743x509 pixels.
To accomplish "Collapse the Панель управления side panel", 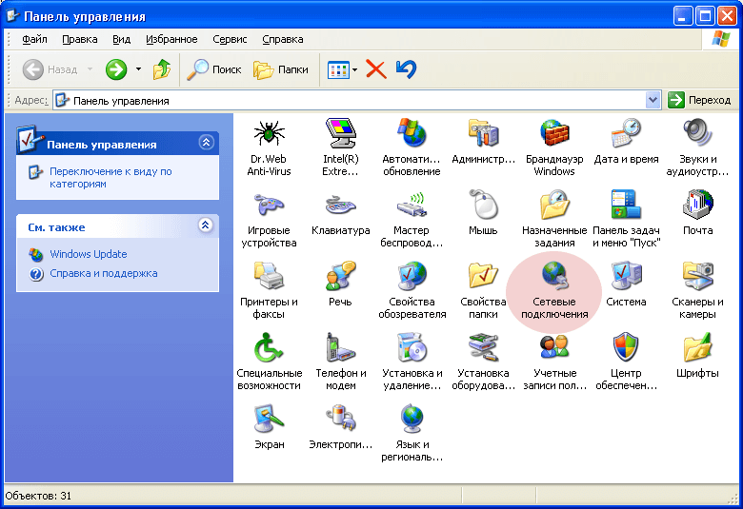I will (206, 143).
